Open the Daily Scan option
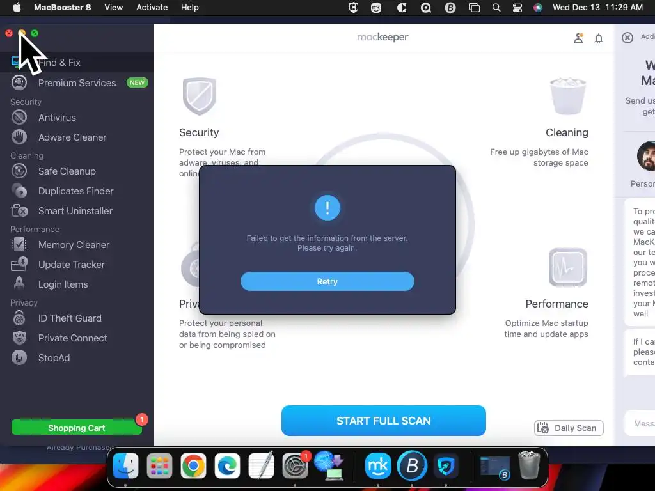 [x=569, y=428]
